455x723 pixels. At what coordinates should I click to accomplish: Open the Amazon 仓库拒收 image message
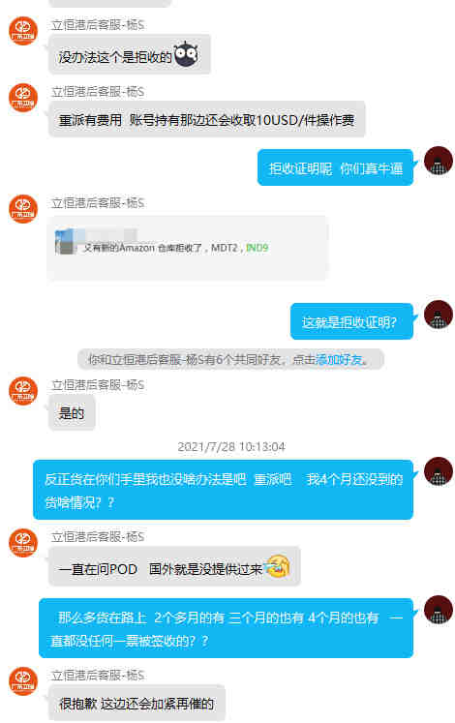tap(187, 248)
